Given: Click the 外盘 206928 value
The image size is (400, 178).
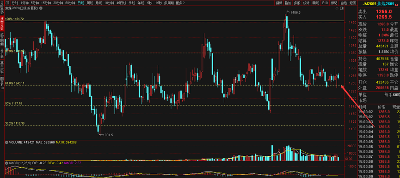Looking at the screenshot, I should (x=382, y=88).
